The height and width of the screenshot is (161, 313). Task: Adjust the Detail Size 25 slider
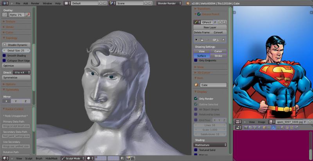[16, 51]
